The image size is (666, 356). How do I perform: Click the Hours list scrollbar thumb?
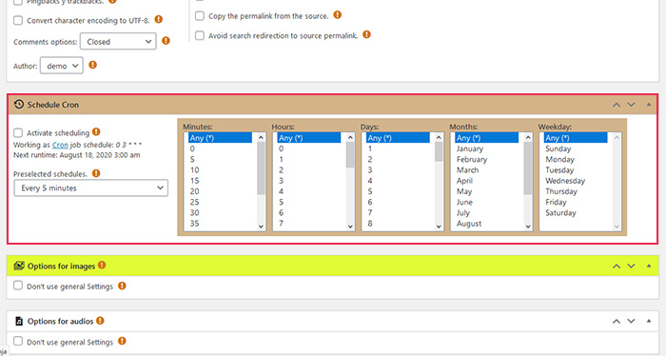click(350, 155)
